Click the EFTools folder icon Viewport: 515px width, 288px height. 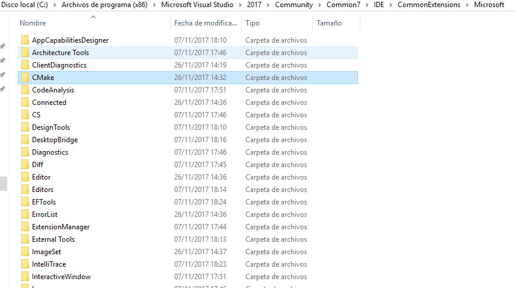(25, 202)
